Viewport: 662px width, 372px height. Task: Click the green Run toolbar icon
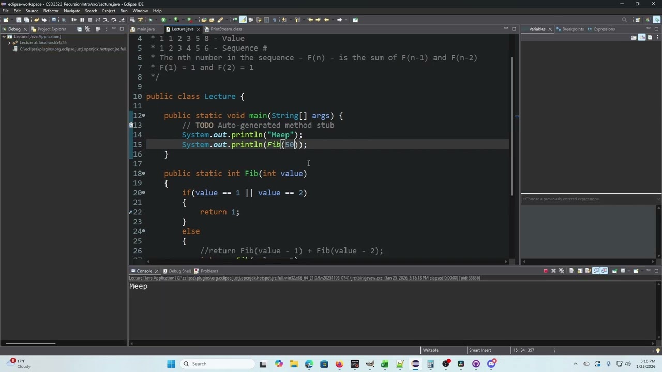(x=163, y=20)
